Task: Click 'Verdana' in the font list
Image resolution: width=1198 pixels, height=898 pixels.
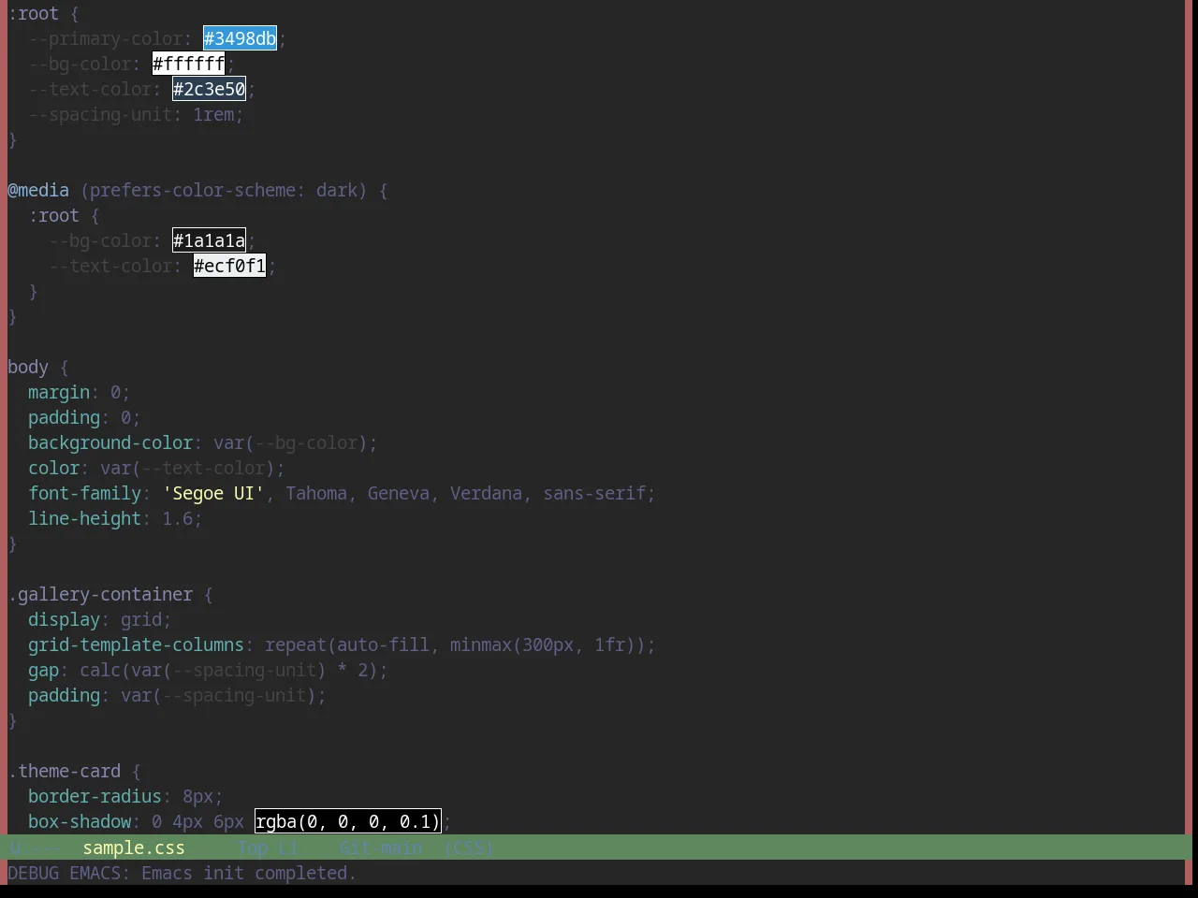Action: pyautogui.click(x=486, y=493)
